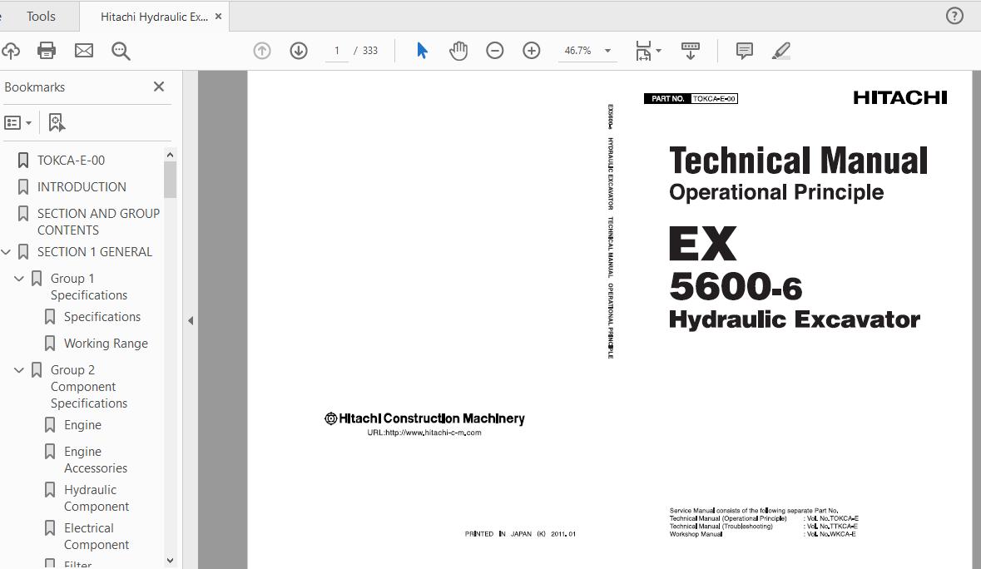Click the page number input field
The height and width of the screenshot is (569, 981).
tap(337, 51)
